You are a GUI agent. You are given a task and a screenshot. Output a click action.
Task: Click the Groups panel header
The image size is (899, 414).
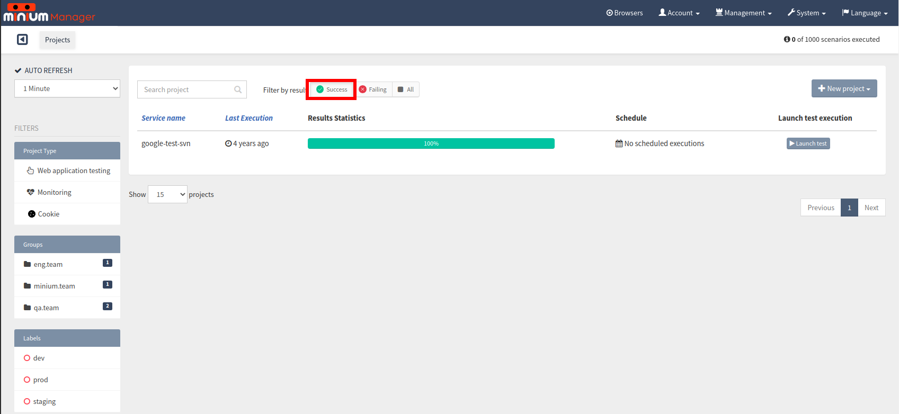coord(67,245)
